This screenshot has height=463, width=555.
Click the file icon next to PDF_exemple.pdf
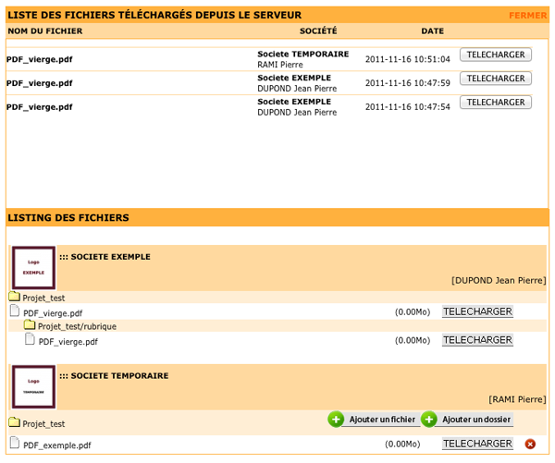[14, 444]
